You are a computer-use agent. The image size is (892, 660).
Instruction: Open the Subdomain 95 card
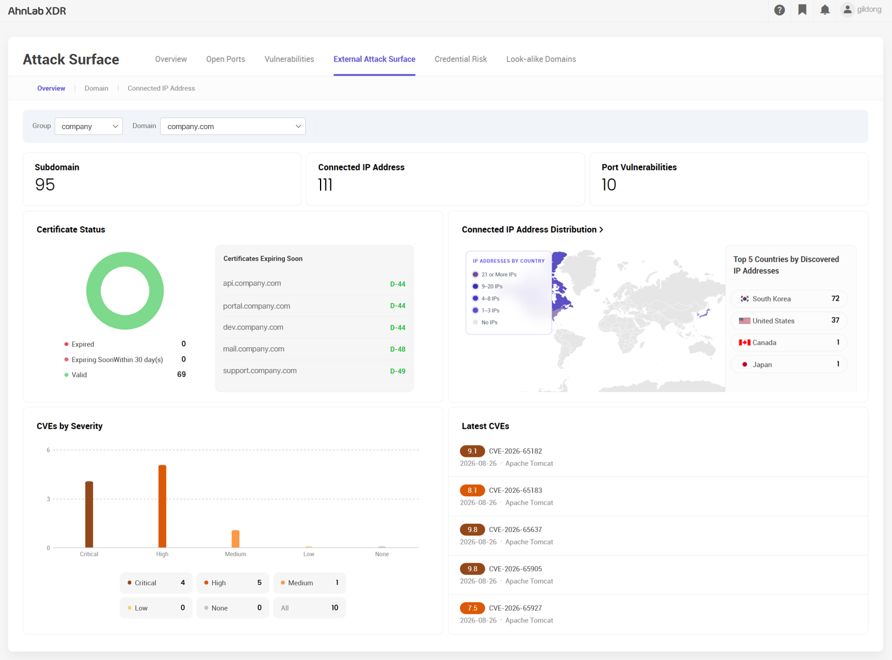click(x=162, y=179)
